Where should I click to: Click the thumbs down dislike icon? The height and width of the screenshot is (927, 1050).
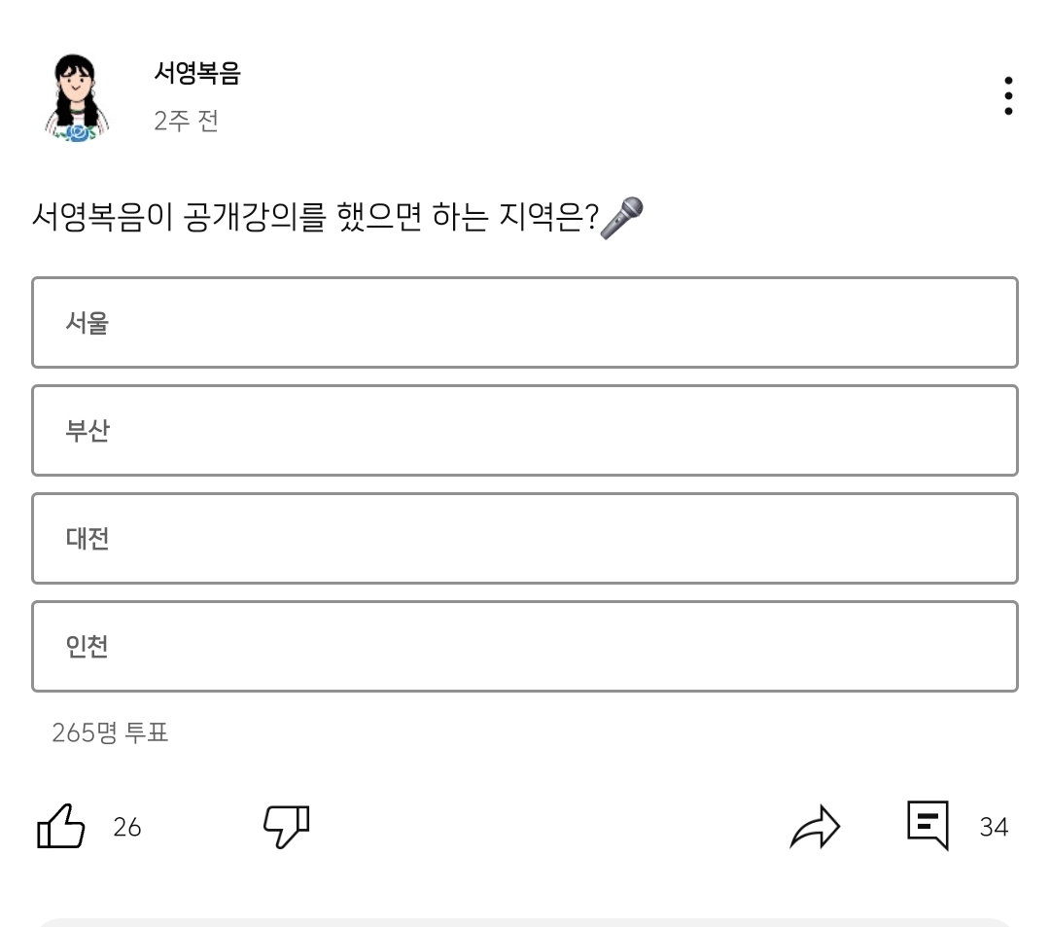coord(286,826)
